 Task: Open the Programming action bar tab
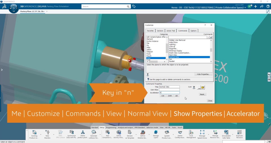point(111,128)
